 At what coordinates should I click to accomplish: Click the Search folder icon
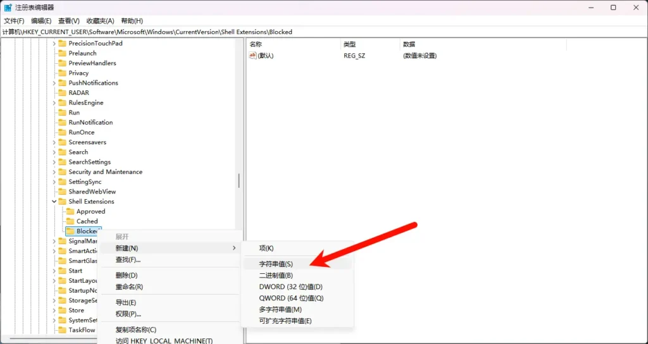coord(62,152)
